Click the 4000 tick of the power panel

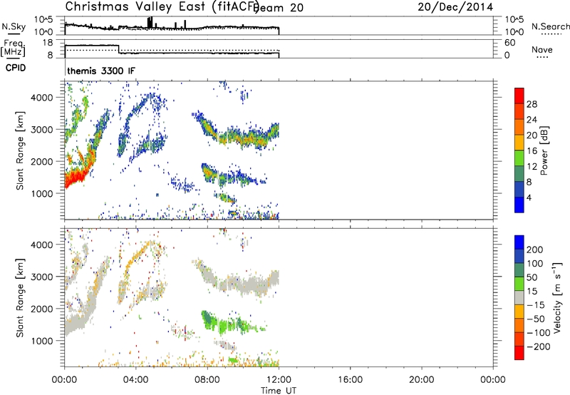pyautogui.click(x=42, y=97)
